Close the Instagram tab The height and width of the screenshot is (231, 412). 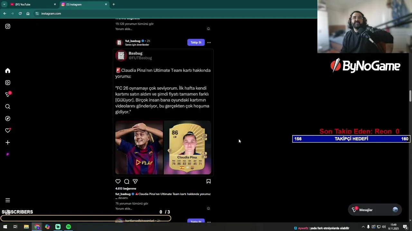tap(106, 4)
